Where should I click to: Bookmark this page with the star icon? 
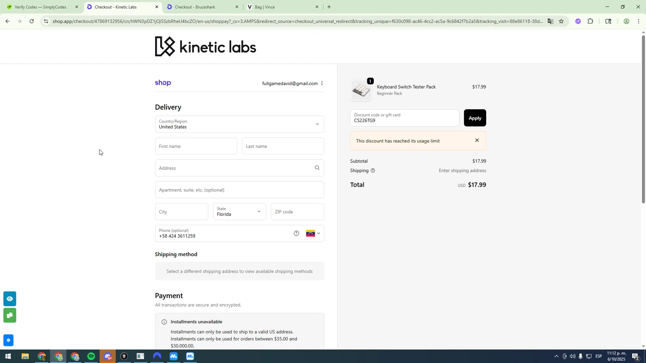tap(561, 21)
